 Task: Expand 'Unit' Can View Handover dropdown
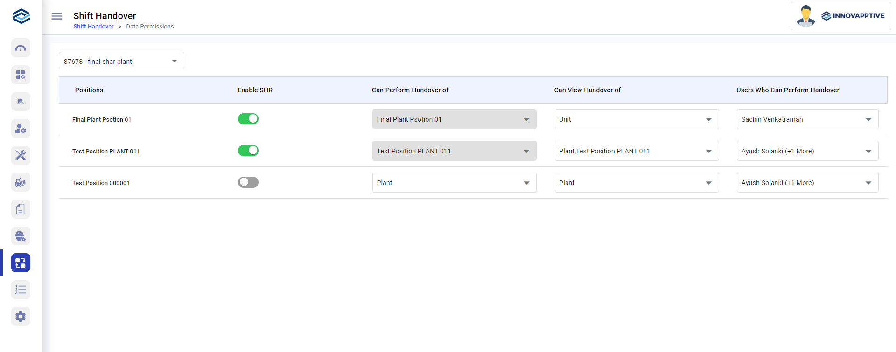pos(637,119)
